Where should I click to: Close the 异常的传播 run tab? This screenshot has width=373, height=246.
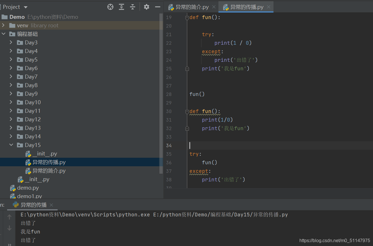click(x=51, y=205)
